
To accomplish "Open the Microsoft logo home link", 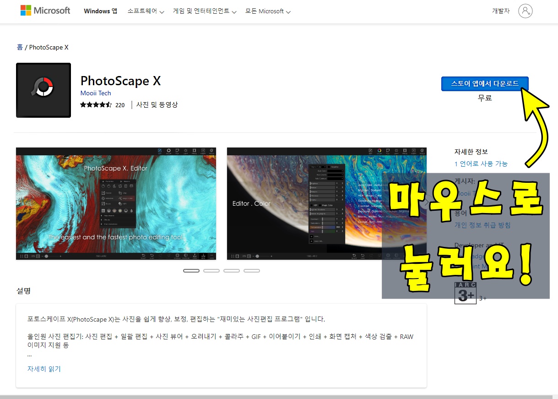I will [45, 11].
